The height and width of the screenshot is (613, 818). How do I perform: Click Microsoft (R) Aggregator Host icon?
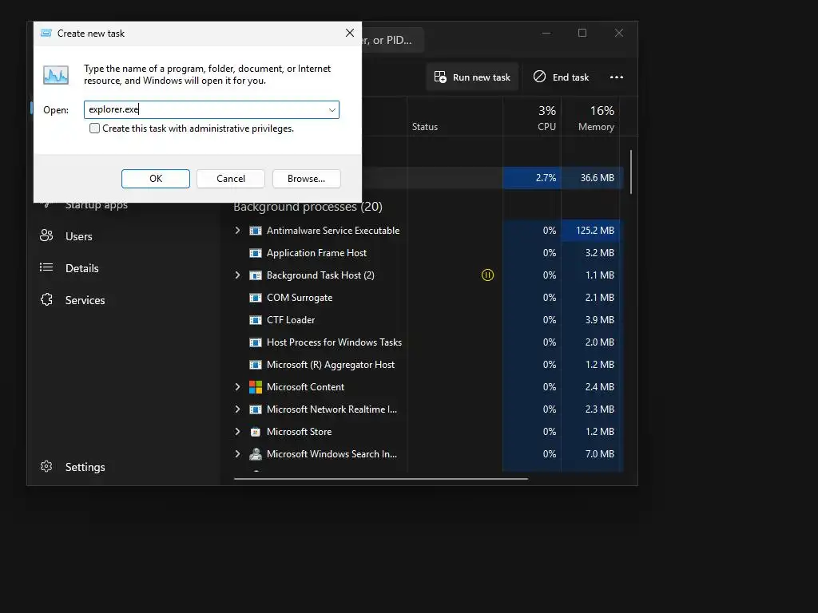point(256,365)
